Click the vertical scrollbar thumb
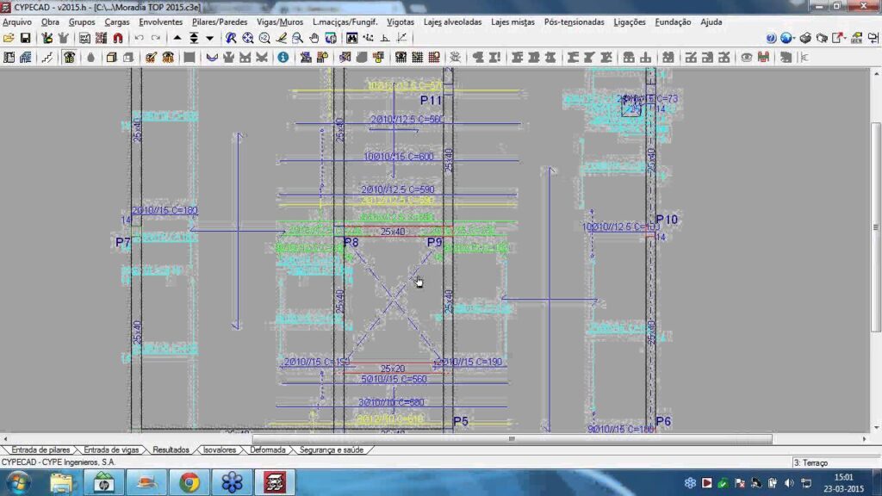Viewport: 882px width, 496px height. [876, 226]
